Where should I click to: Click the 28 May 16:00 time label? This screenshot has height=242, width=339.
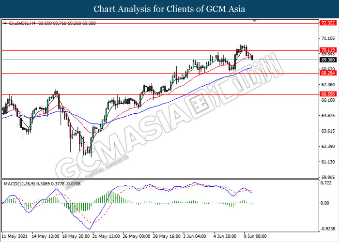[x=167, y=236]
